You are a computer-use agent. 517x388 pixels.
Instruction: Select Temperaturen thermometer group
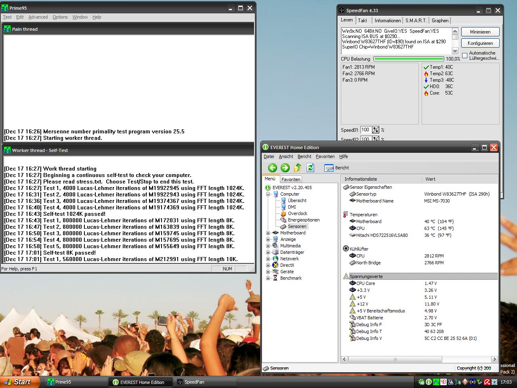pos(346,215)
